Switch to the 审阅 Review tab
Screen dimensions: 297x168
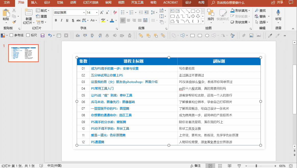[x=108, y=3]
